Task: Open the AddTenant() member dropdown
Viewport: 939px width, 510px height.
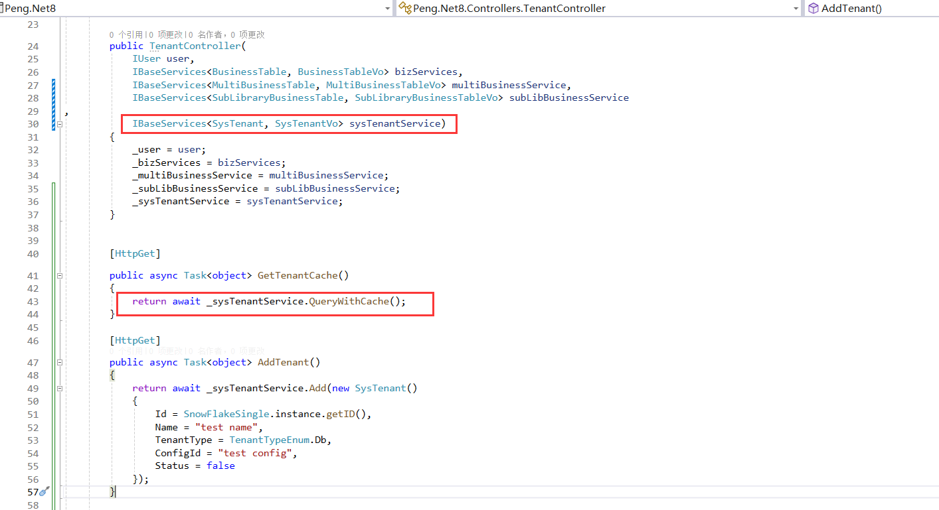Action: [872, 9]
